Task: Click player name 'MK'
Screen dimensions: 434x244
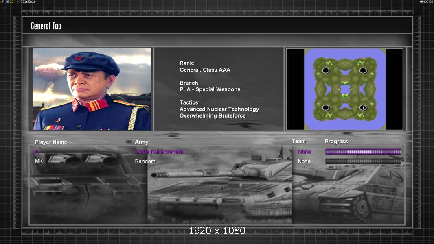Action: coord(39,161)
